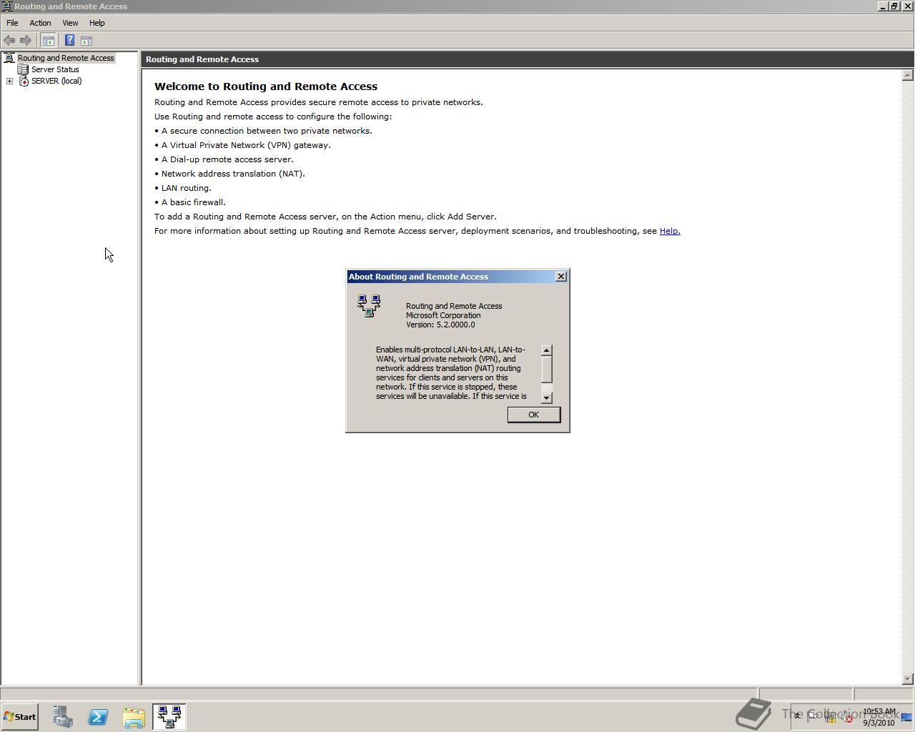Click the SERVER (local) stopped-server icon
915x732 pixels.
(24, 81)
